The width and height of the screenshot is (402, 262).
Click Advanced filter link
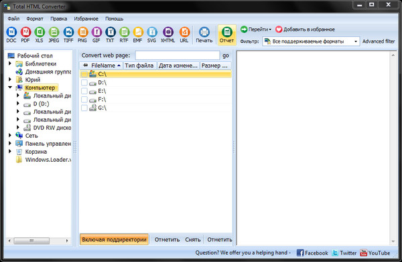tap(379, 41)
